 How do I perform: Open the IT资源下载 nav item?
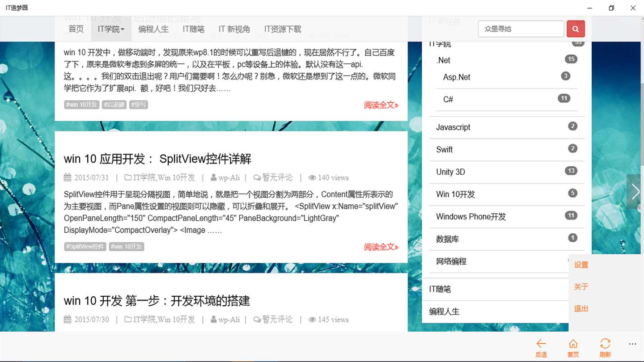pos(283,29)
